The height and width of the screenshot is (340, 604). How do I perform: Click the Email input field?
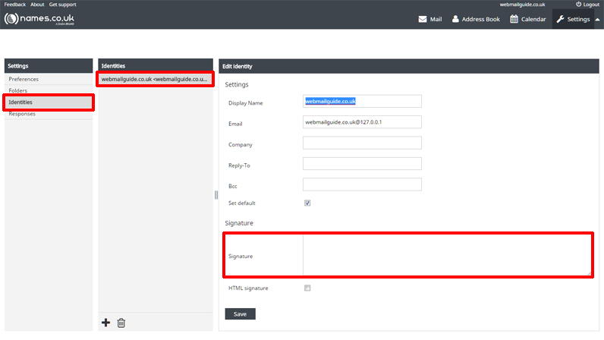point(362,122)
